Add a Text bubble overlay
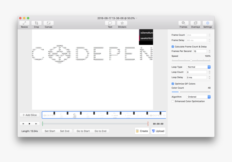Image resolution: width=232 pixels, height=162 pixels. point(110,23)
